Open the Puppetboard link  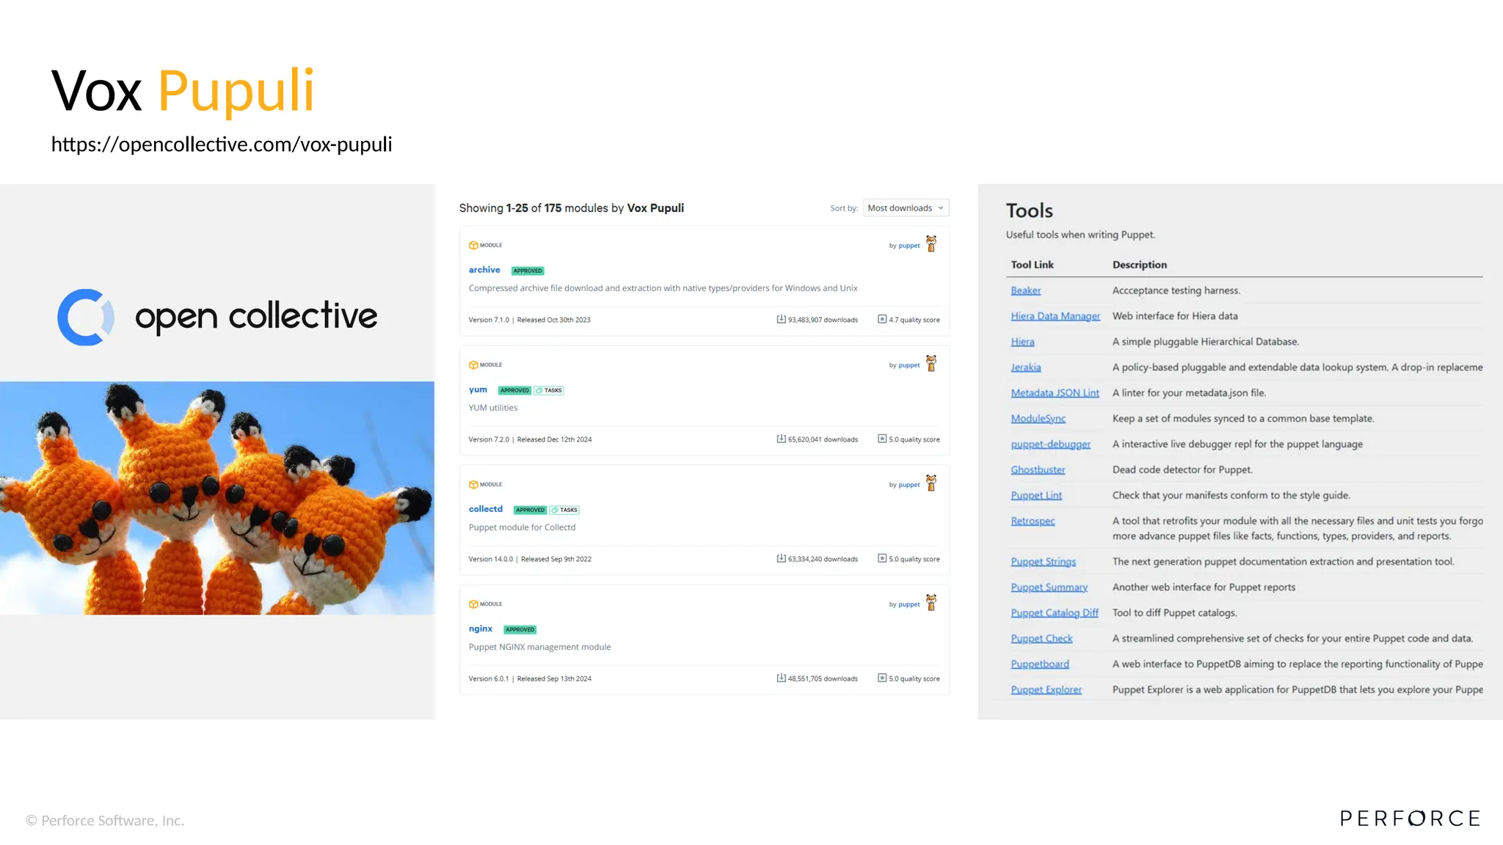[x=1040, y=665]
